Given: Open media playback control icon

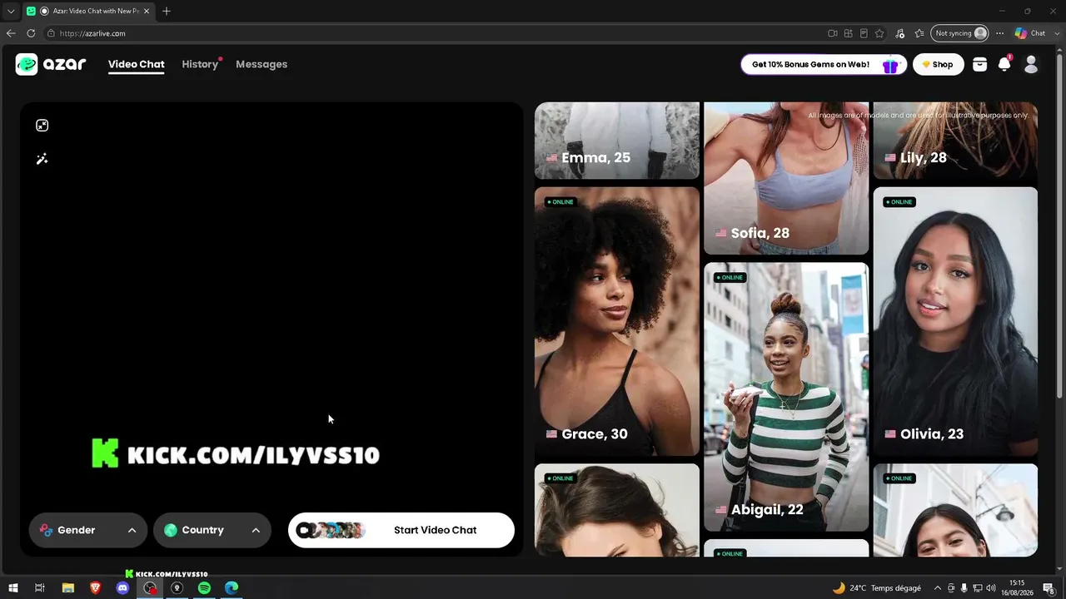Looking at the screenshot, I should point(899,33).
